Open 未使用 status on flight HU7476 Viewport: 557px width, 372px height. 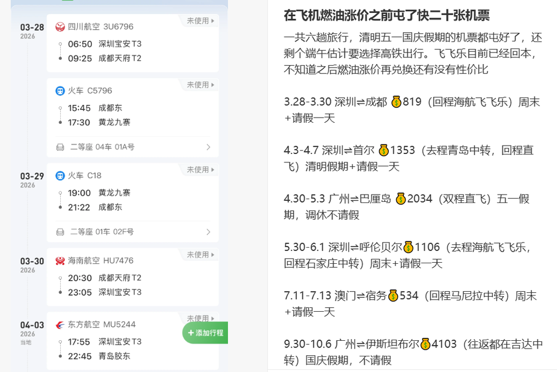click(201, 255)
